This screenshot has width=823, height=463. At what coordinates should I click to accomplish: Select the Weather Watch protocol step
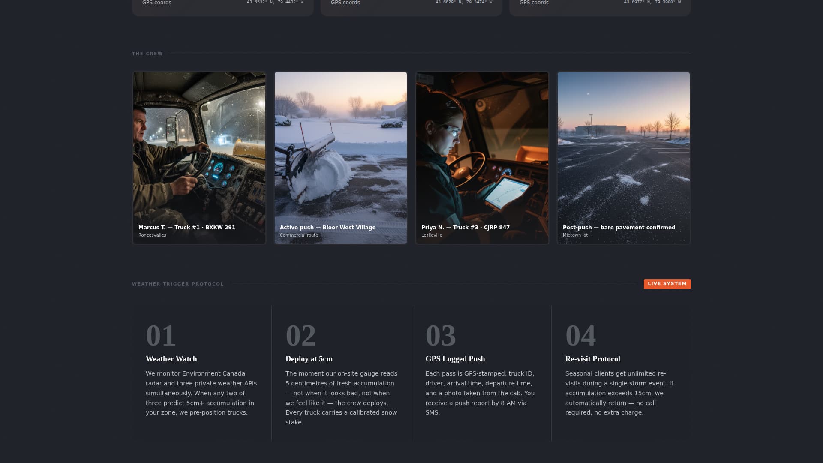coord(171,359)
